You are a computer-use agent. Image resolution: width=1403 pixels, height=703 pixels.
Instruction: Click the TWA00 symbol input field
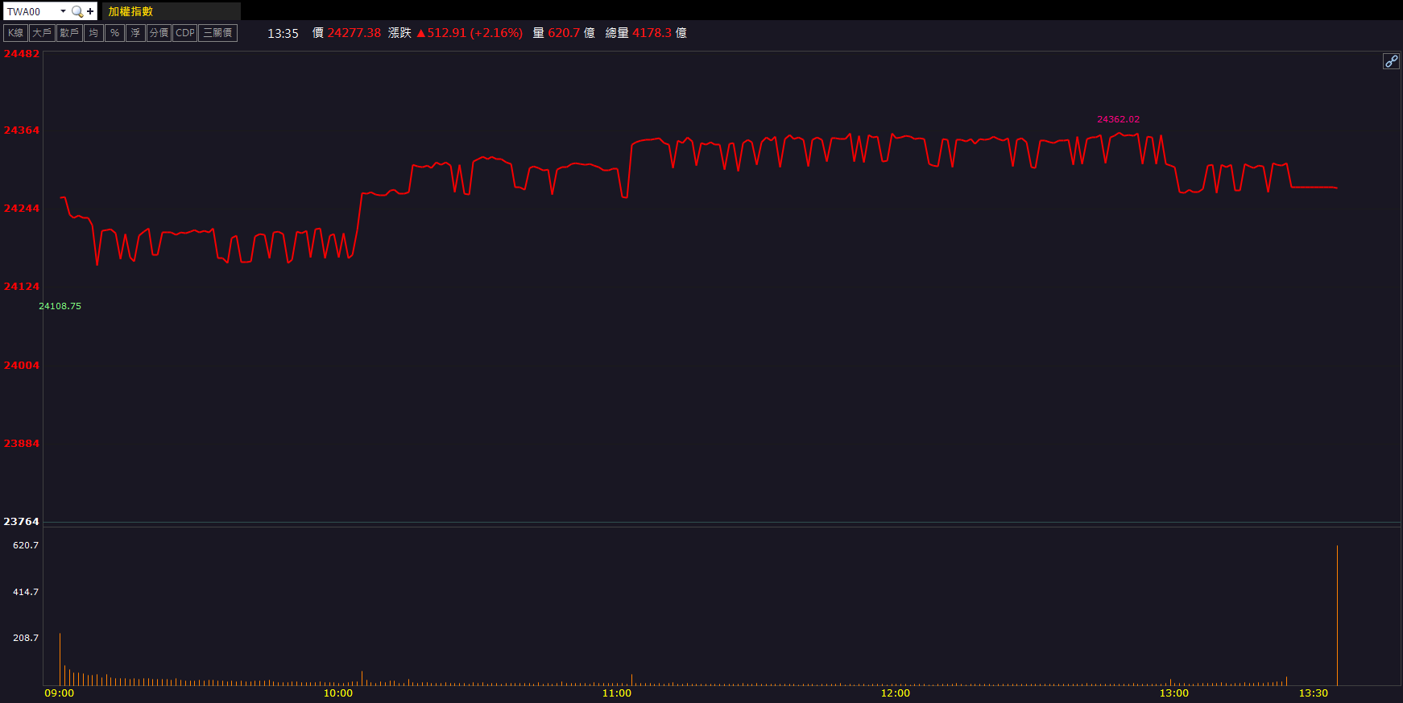point(31,11)
